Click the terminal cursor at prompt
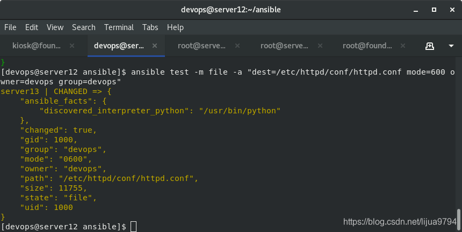 [133, 227]
